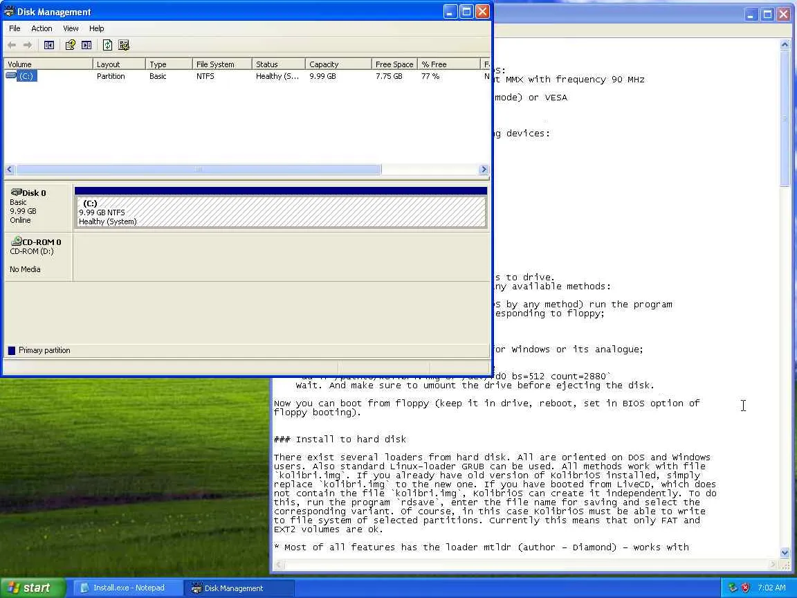
Task: Minimize the Disk Management window
Action: pyautogui.click(x=450, y=12)
